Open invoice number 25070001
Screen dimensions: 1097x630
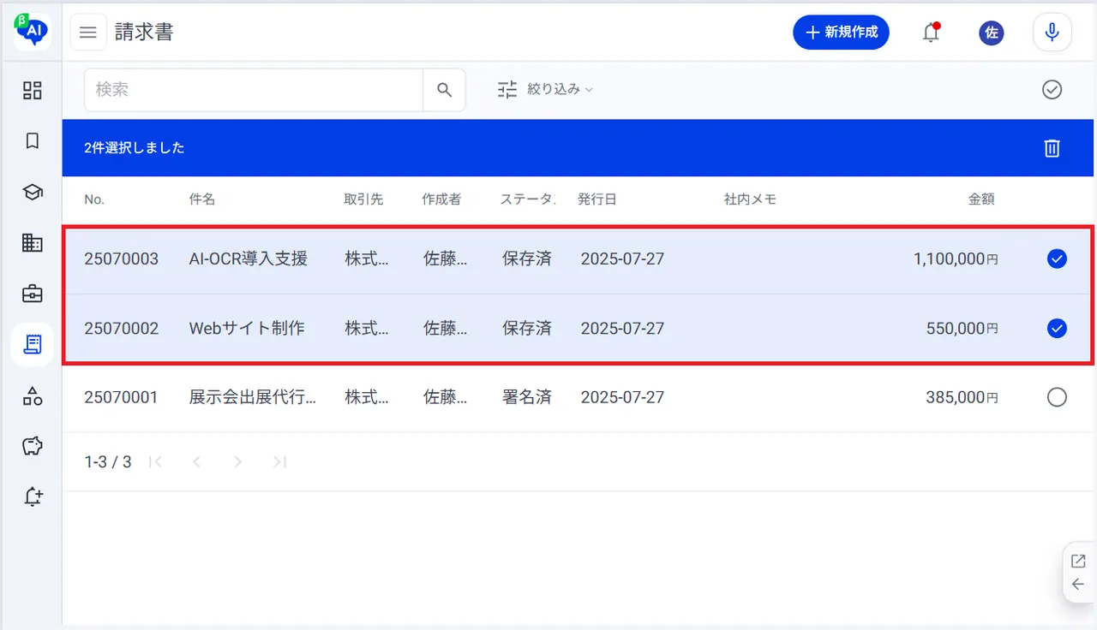pyautogui.click(x=121, y=397)
